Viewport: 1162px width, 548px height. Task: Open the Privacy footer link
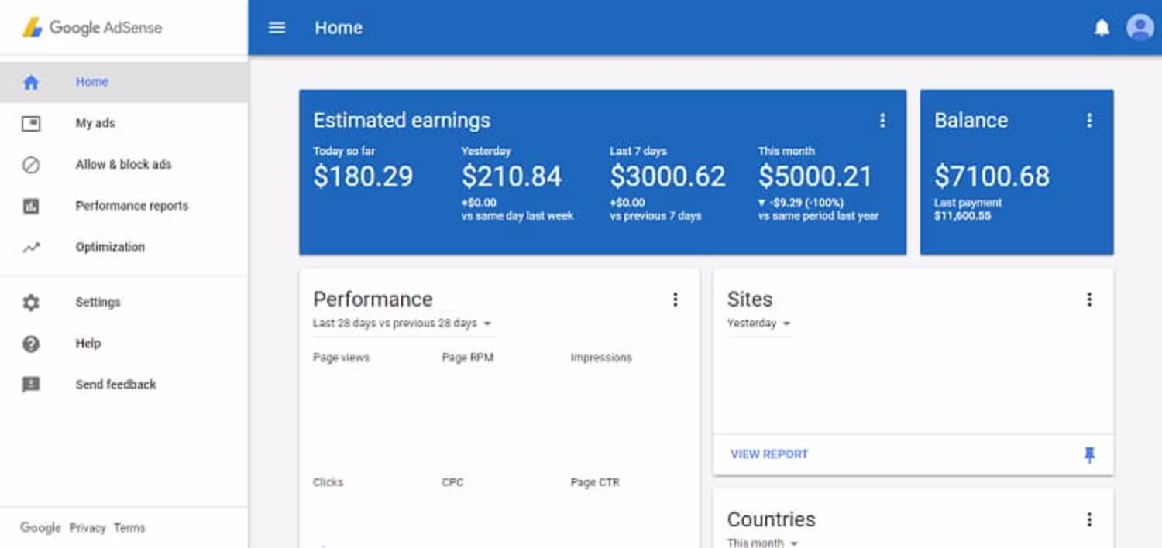[x=88, y=528]
